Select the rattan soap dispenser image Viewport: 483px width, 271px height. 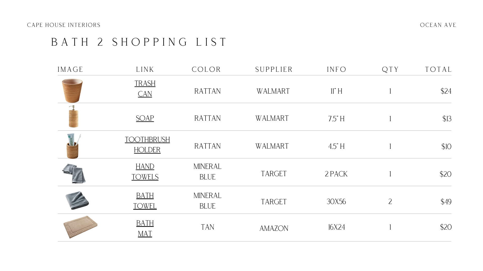point(73,116)
